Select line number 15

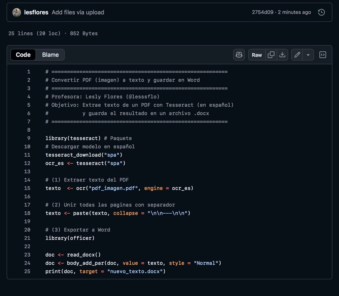pos(27,188)
